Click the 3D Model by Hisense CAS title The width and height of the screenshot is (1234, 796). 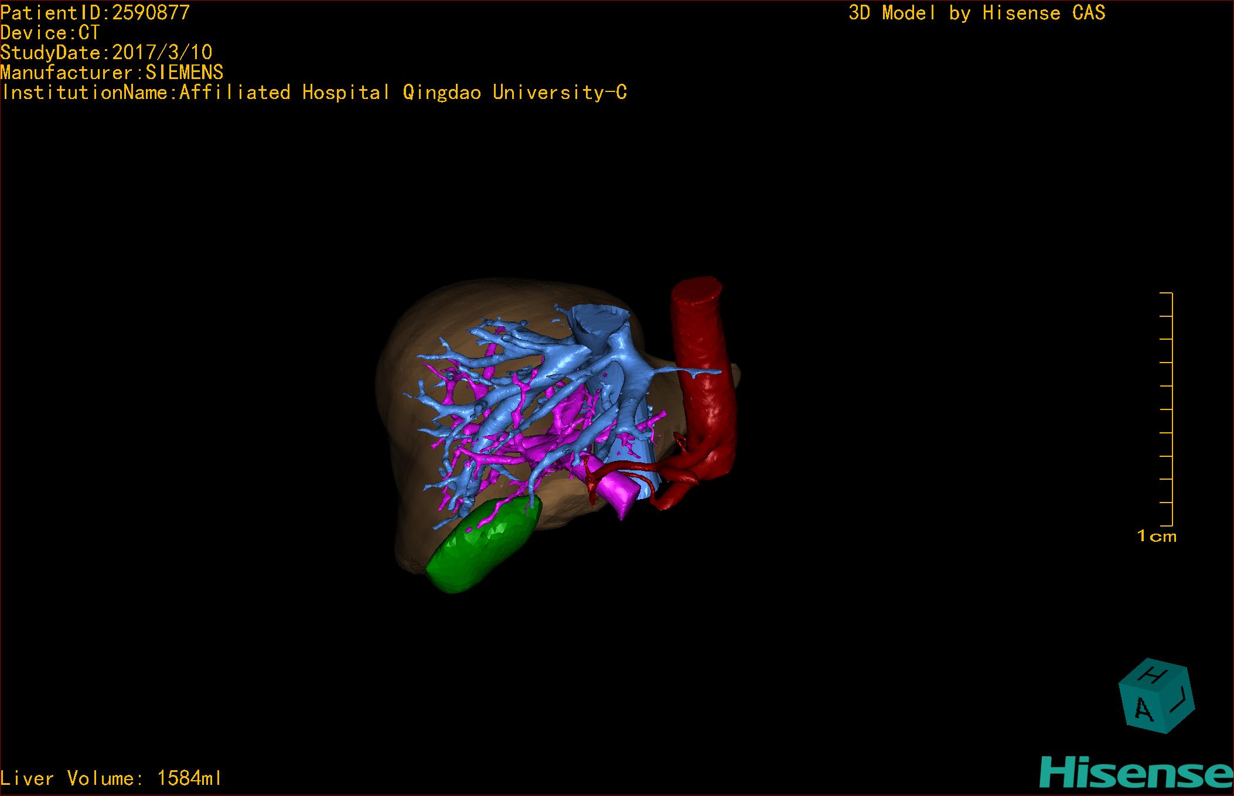[976, 13]
